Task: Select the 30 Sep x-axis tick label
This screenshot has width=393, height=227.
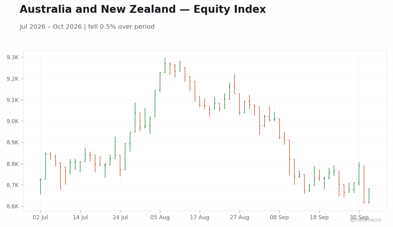Action: coord(359,218)
